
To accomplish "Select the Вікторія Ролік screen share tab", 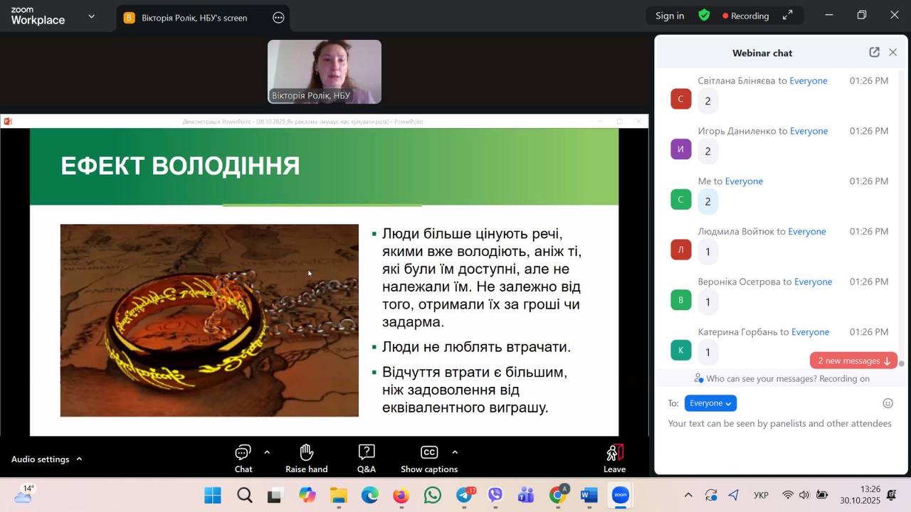I will (x=194, y=18).
